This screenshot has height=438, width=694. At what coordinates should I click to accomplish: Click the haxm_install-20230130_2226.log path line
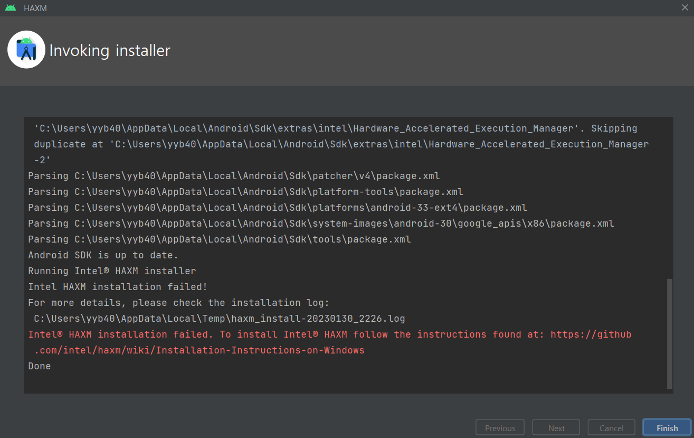[x=220, y=319]
